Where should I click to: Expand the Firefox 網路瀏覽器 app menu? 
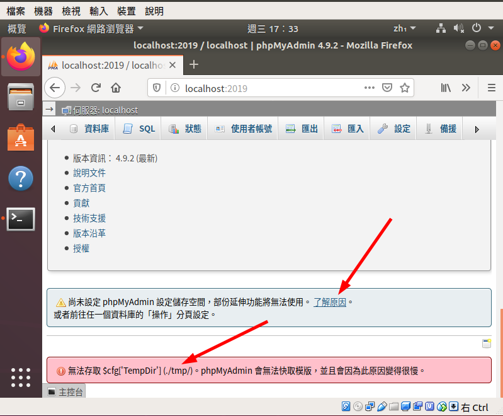pos(91,29)
